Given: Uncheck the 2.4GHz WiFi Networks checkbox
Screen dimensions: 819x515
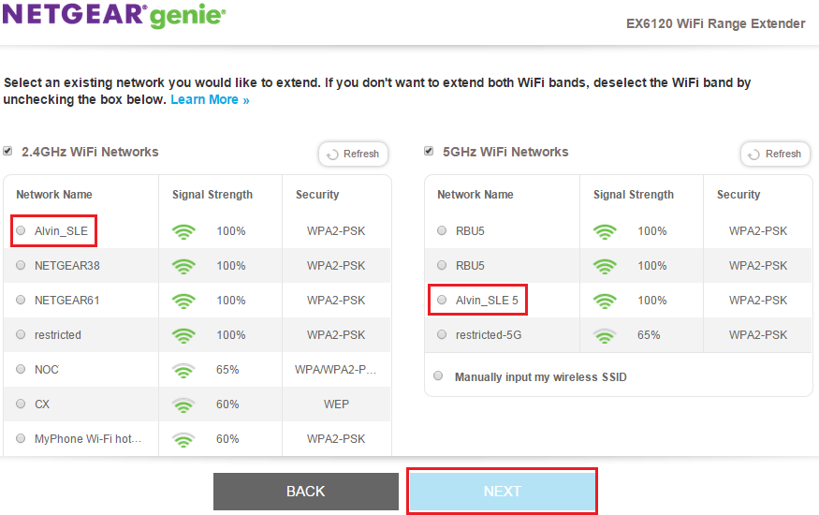Looking at the screenshot, I should pyautogui.click(x=8, y=151).
